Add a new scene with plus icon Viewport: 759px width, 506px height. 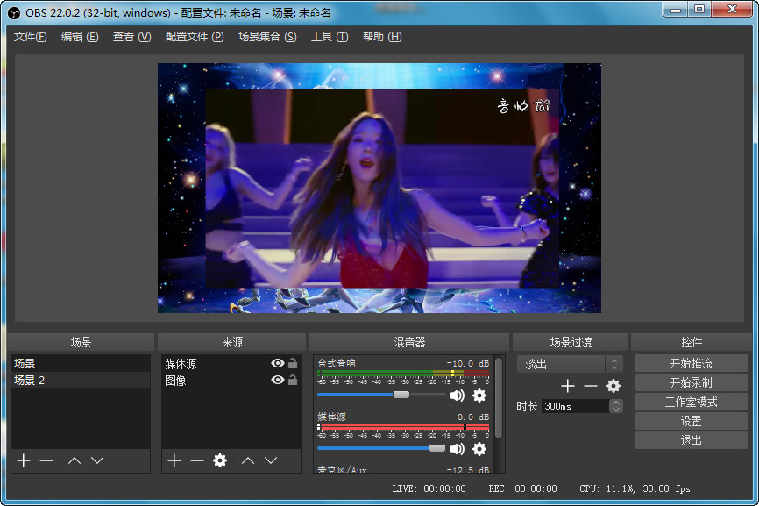point(24,460)
